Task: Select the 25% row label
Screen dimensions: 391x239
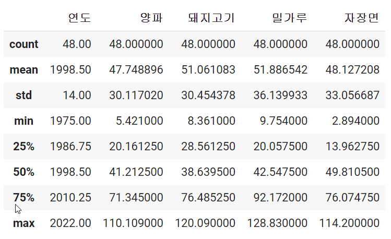Action: 23,147
